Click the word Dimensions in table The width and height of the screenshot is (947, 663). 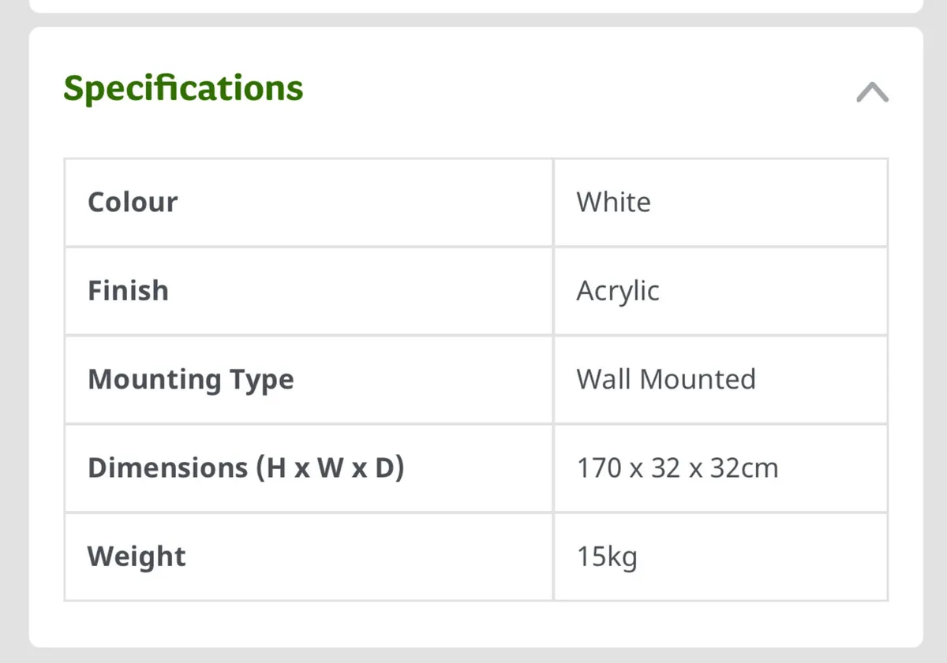(x=167, y=468)
